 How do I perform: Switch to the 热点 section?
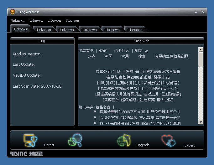pyautogui.click(x=91, y=56)
